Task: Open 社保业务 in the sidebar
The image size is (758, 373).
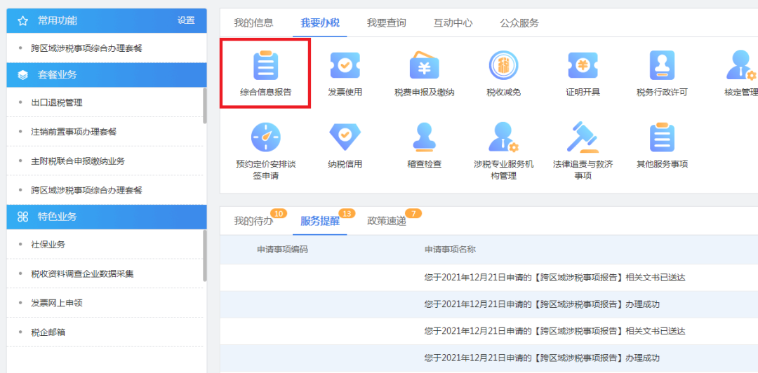Action: (x=48, y=245)
